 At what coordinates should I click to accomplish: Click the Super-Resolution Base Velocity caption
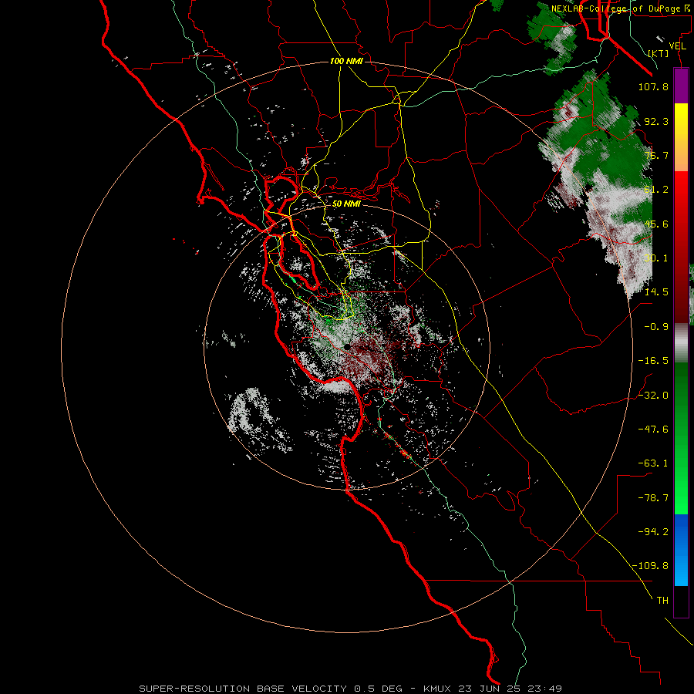(351, 689)
